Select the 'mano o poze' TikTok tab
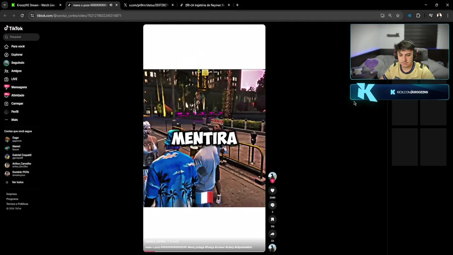The image size is (453, 255). pos(90,5)
